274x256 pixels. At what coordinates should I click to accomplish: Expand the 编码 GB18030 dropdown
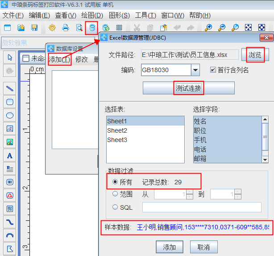pos(195,70)
